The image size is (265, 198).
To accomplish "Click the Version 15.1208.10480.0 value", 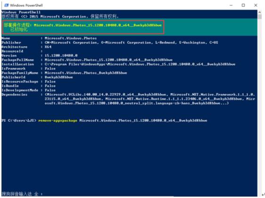I will click(x=61, y=56).
